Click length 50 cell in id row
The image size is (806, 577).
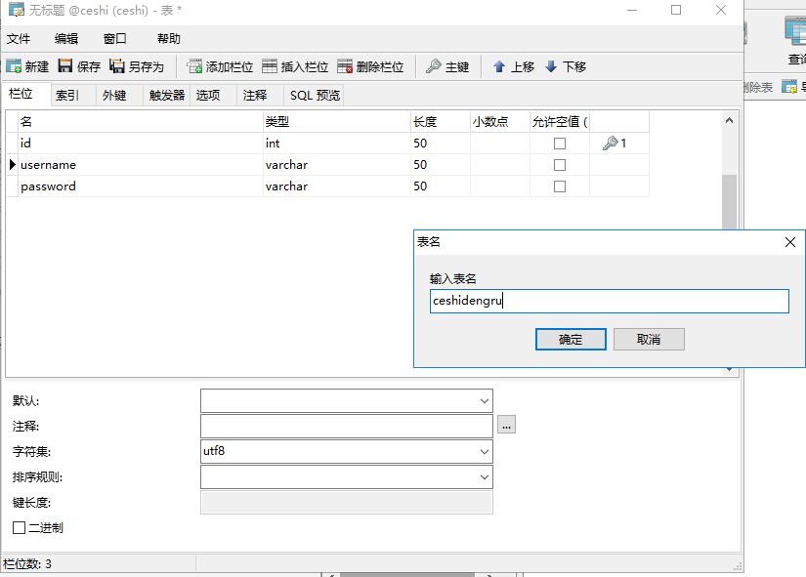click(x=441, y=144)
